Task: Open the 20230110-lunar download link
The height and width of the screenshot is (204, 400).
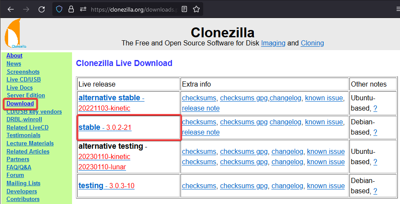Action: click(x=102, y=167)
